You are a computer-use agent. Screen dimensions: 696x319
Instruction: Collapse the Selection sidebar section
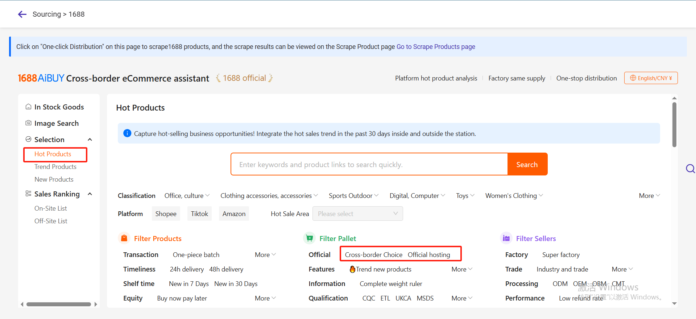90,140
